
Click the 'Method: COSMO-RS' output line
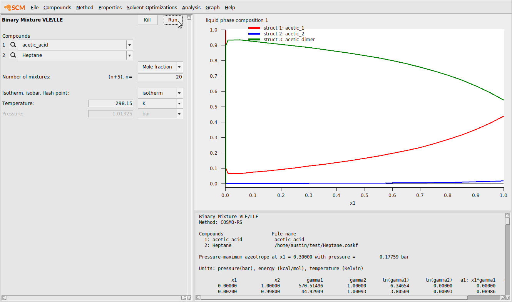[221, 222]
